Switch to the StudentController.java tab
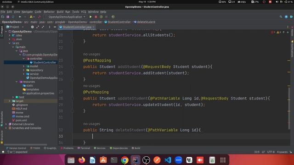294x165 pixels. coord(77,27)
